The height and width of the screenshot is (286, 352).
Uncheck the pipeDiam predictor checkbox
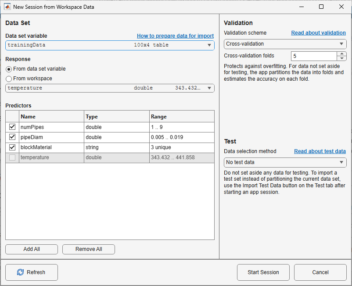coord(12,137)
